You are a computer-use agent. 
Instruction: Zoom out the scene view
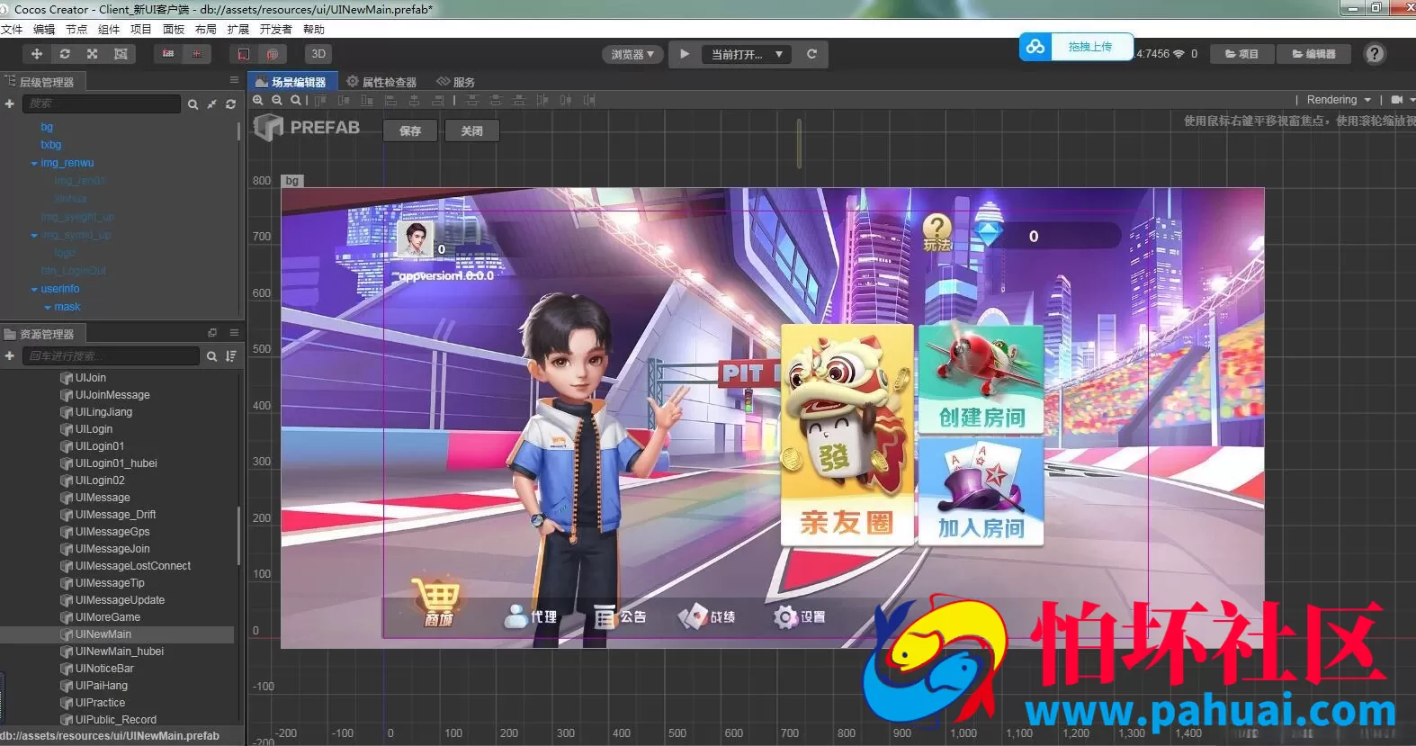pyautogui.click(x=277, y=100)
